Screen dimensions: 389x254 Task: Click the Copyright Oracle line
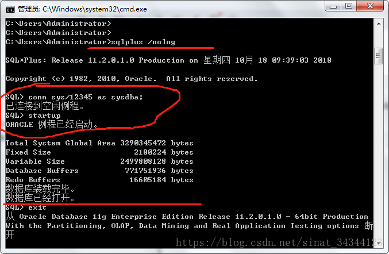tap(132, 79)
